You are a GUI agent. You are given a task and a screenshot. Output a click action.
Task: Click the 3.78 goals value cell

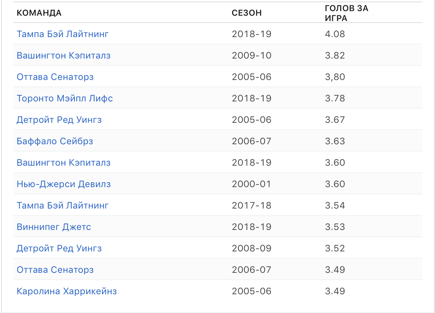pos(335,98)
